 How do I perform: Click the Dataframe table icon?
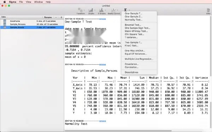[x=5, y=21]
